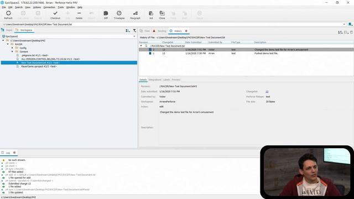Click the sort order icon in tree pane
The height and width of the screenshot is (199, 354).
(x=128, y=30)
